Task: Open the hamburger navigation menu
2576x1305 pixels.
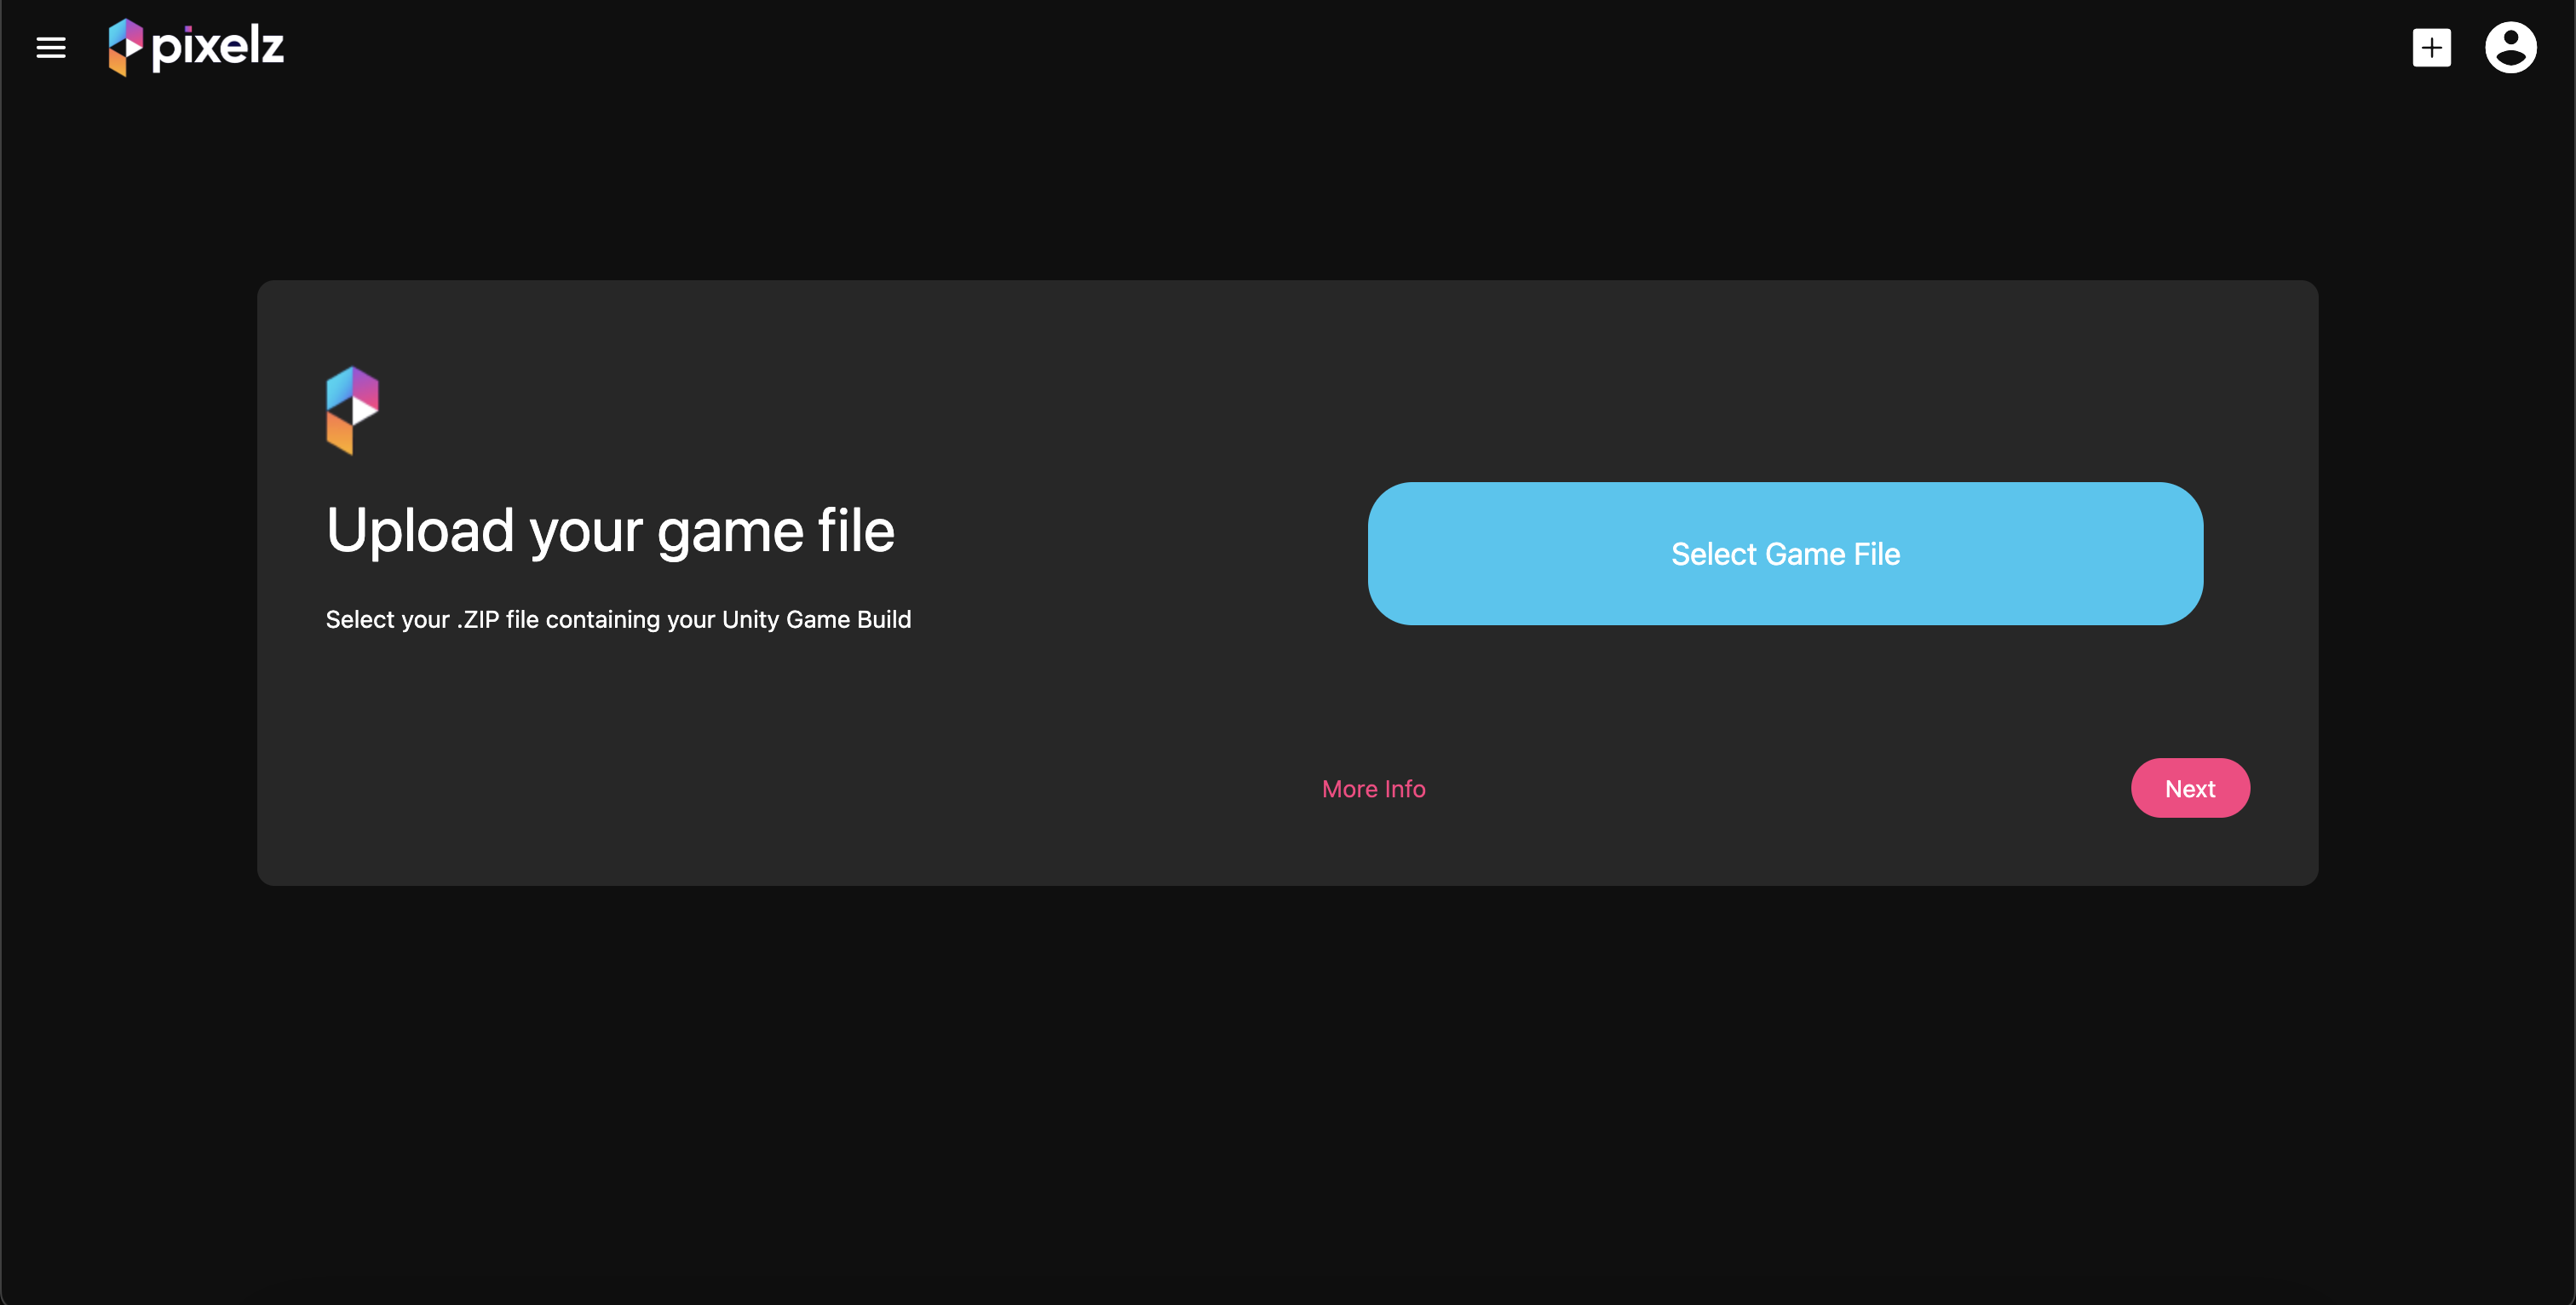Action: point(51,48)
